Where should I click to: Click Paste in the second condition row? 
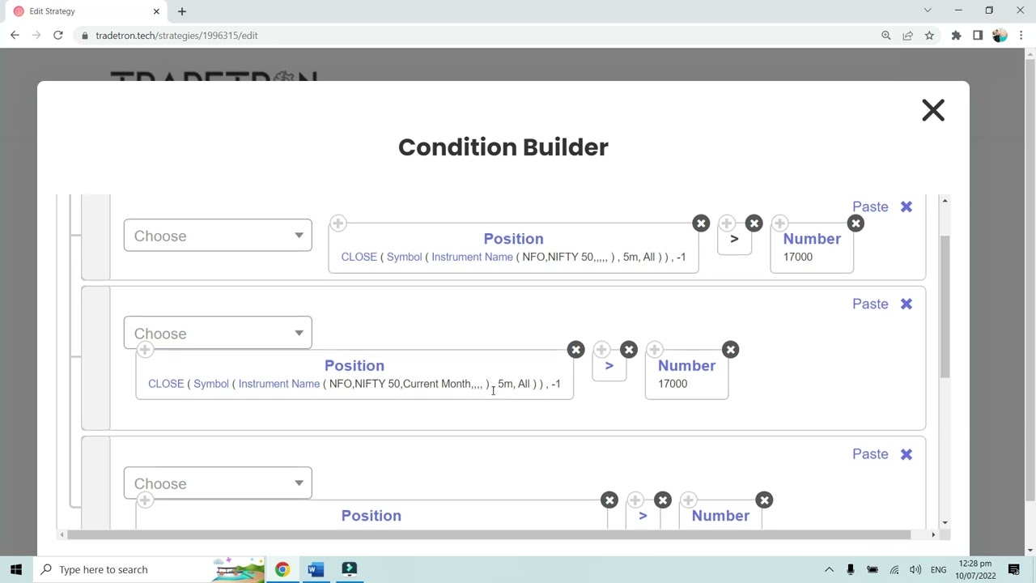coord(870,304)
